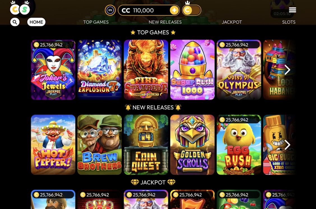Select the HOME tab
The height and width of the screenshot is (209, 316).
36,22
